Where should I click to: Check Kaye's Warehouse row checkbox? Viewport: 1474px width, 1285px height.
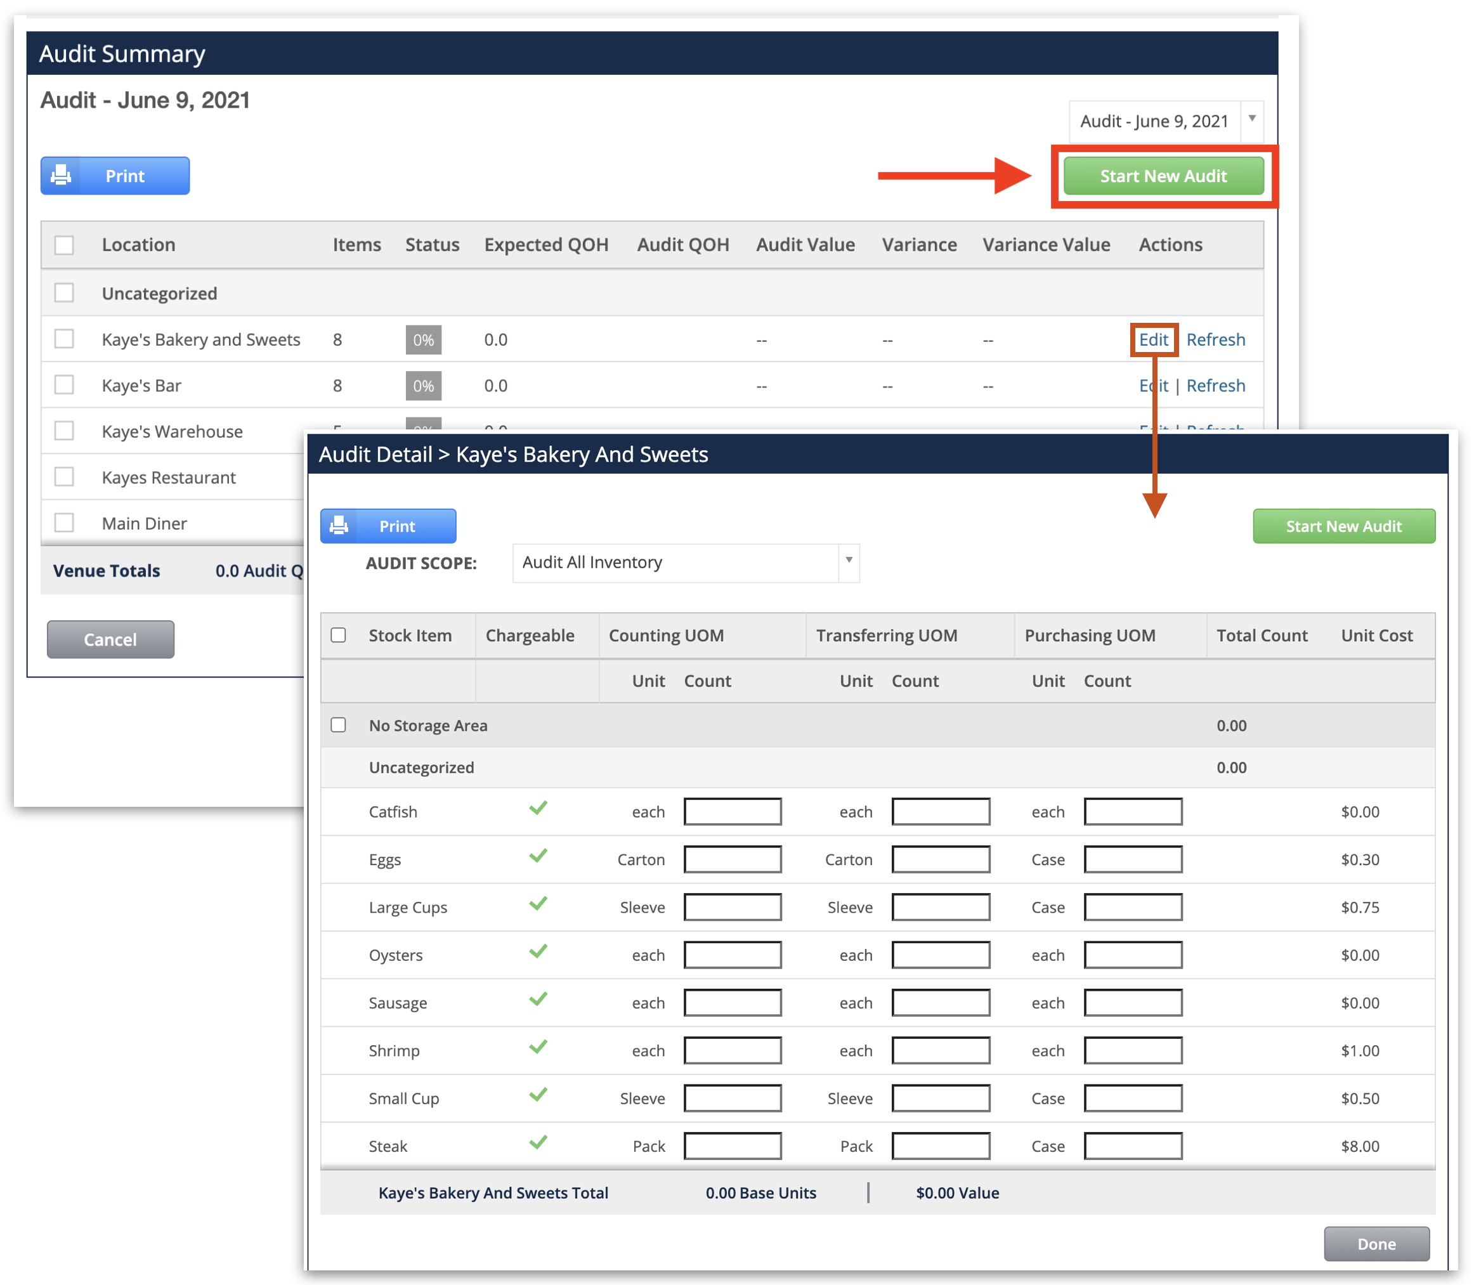click(x=65, y=430)
